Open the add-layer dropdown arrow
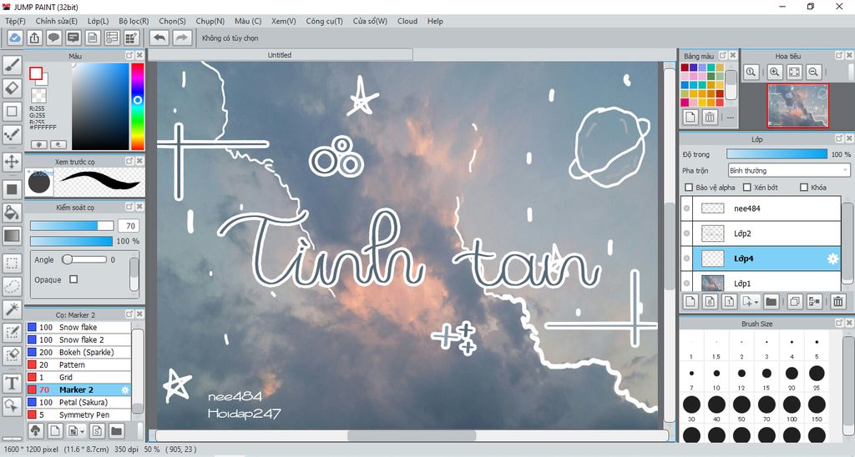 756,302
